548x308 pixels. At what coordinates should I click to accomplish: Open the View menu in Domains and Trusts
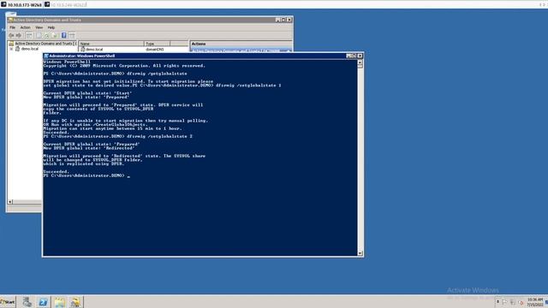coord(39,27)
